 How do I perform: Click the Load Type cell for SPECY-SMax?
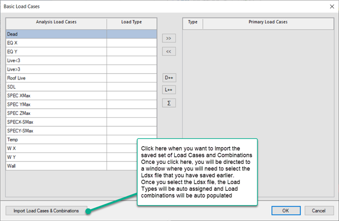(132, 131)
